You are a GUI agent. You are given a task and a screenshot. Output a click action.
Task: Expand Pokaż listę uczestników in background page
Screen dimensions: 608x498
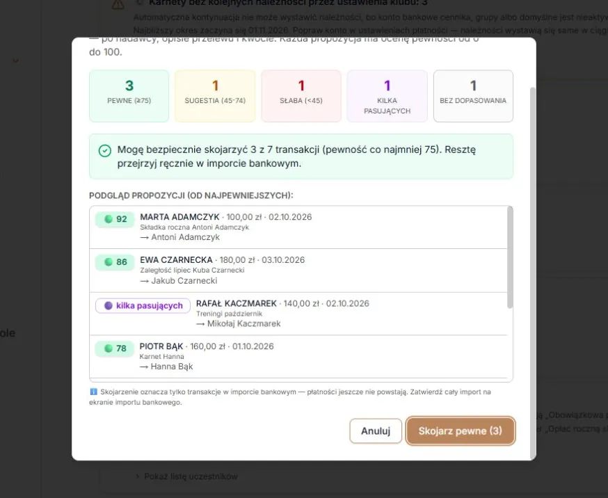pyautogui.click(x=187, y=476)
